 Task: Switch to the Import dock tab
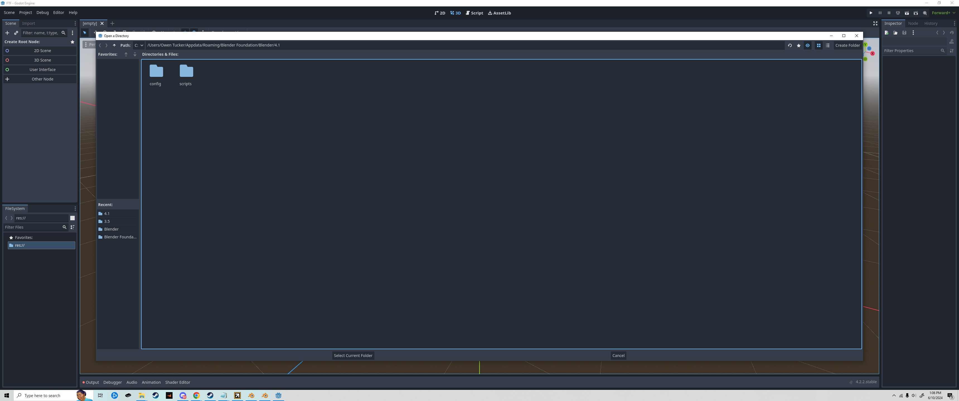(x=28, y=23)
